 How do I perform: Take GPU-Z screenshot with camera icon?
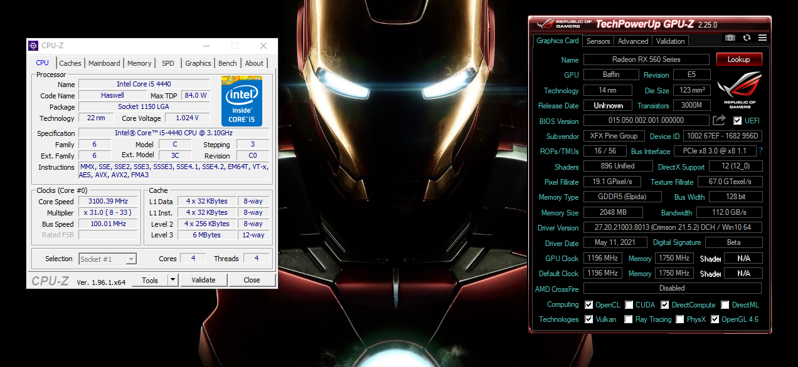point(730,38)
